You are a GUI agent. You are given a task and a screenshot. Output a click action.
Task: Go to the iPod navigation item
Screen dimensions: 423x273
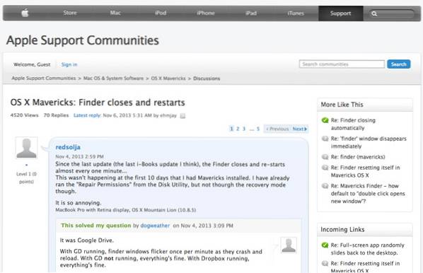pyautogui.click(x=161, y=13)
